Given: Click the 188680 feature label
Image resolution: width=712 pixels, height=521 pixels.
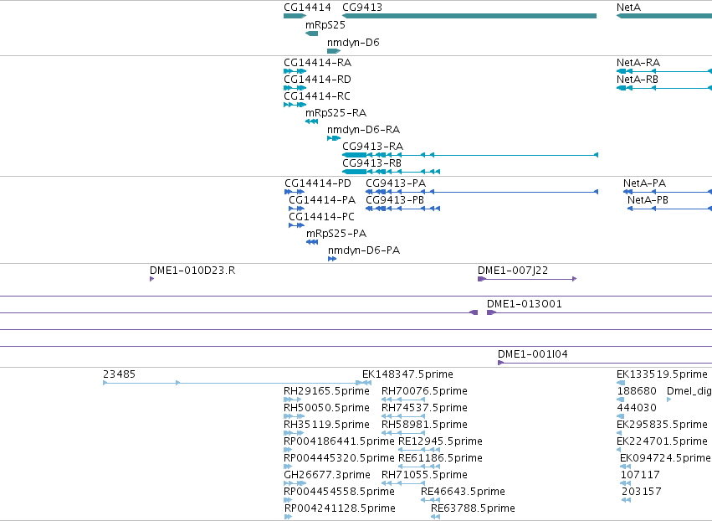Looking at the screenshot, I should click(x=637, y=391).
